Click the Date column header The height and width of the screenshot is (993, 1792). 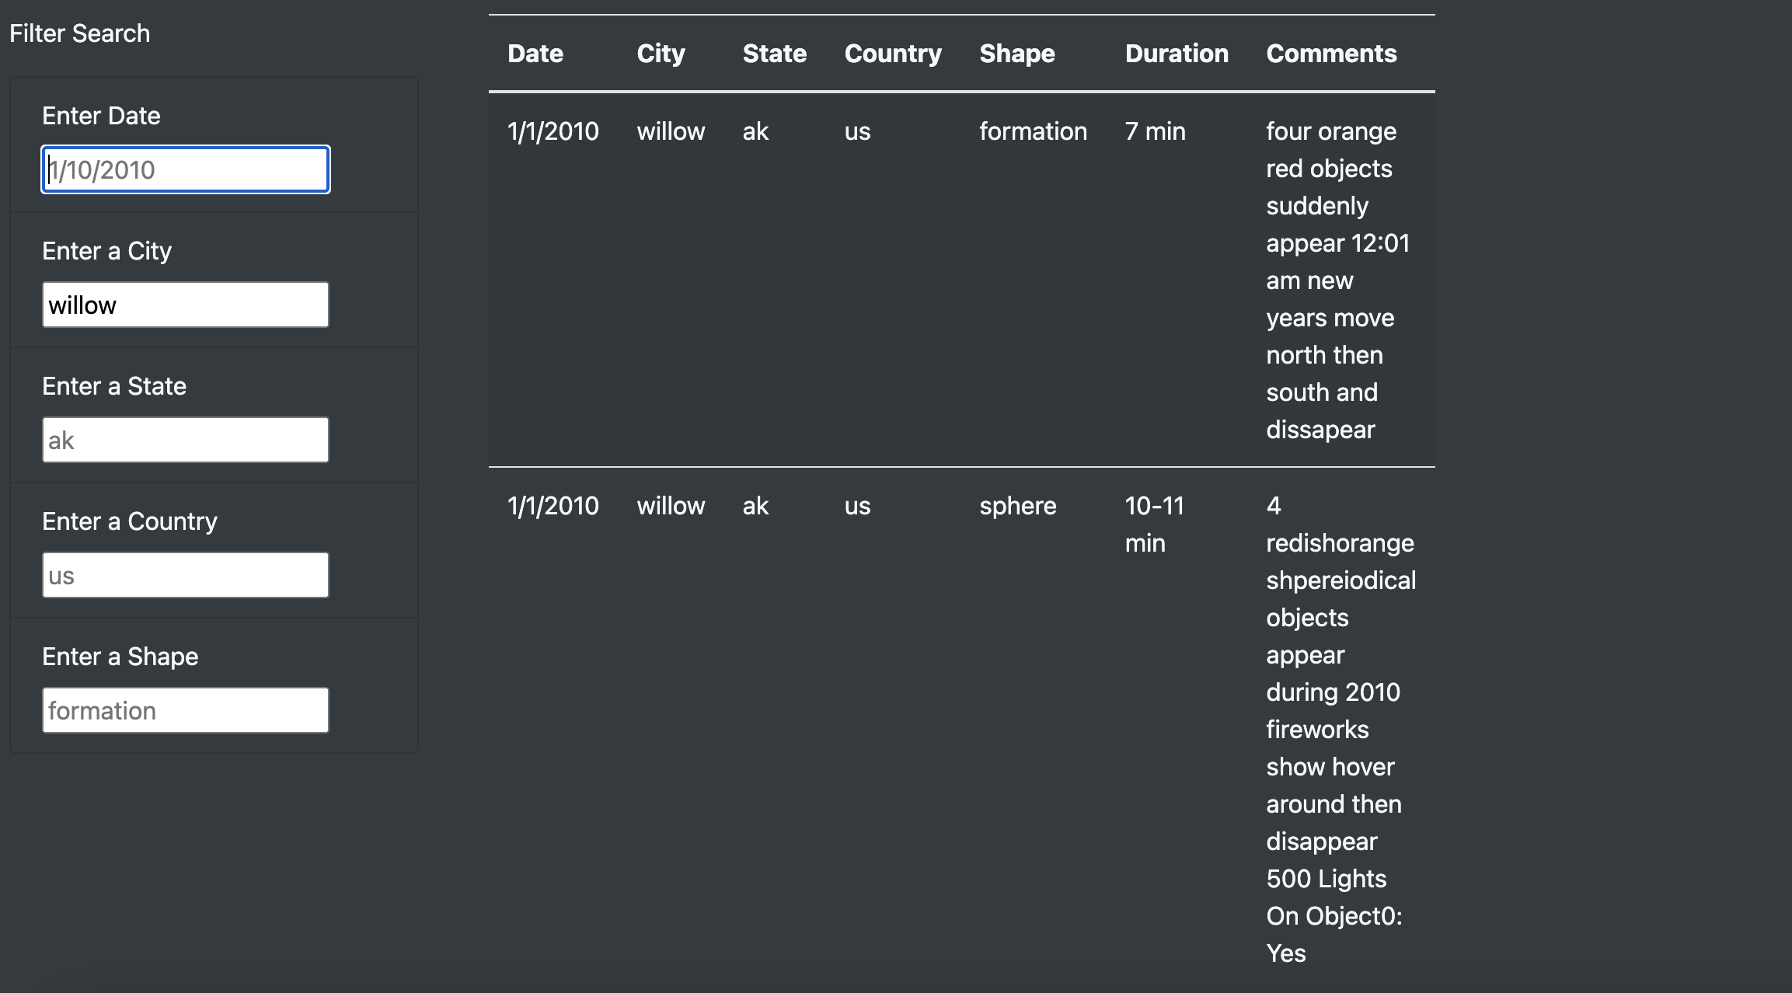click(535, 54)
